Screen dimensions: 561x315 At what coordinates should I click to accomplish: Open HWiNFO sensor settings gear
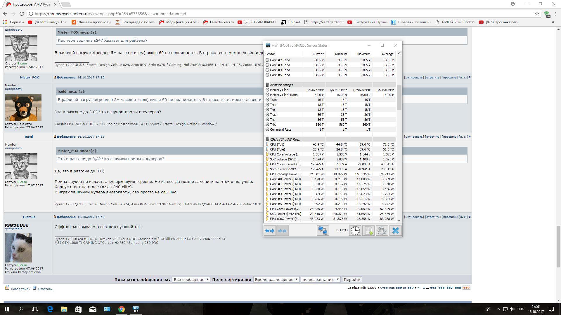[382, 231]
